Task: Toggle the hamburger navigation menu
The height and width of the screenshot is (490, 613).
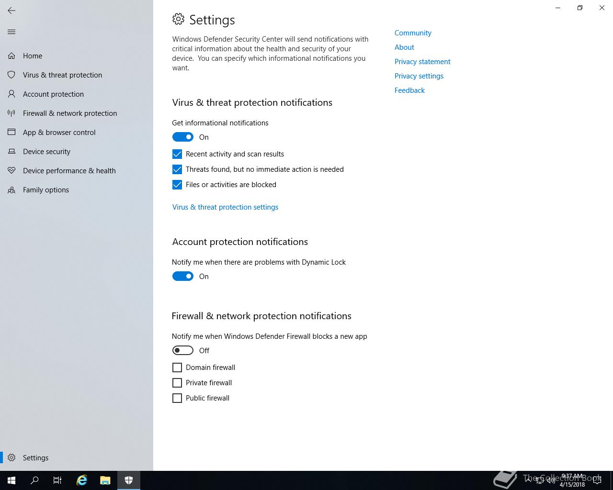Action: point(11,32)
